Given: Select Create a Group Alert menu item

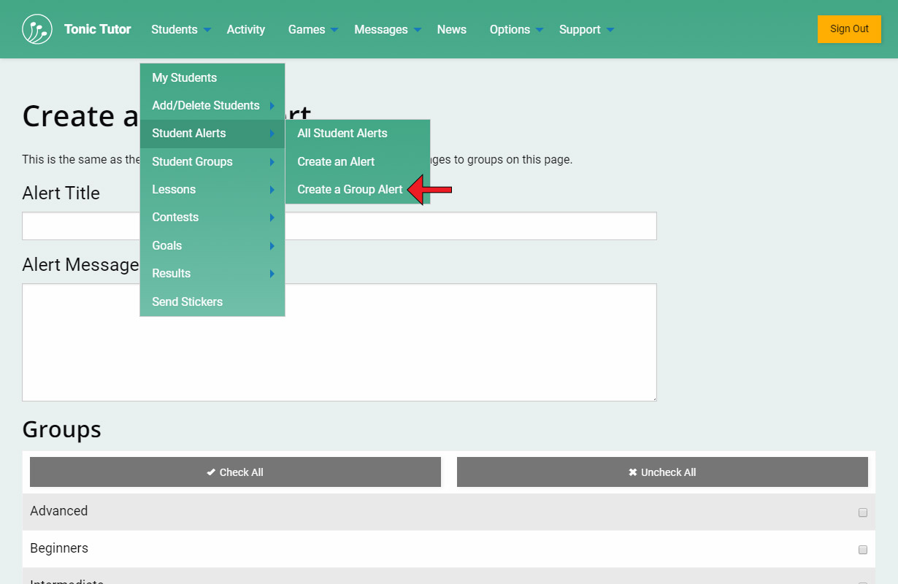Looking at the screenshot, I should [350, 190].
